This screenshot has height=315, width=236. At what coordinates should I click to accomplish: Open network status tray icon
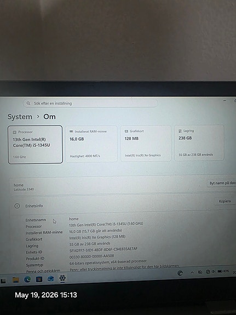(x=208, y=272)
